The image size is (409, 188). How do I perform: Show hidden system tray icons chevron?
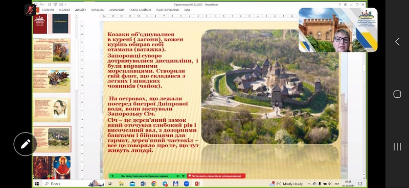click(x=309, y=184)
